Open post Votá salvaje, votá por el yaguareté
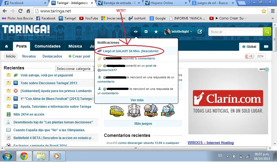The image size is (277, 162). (x=47, y=75)
